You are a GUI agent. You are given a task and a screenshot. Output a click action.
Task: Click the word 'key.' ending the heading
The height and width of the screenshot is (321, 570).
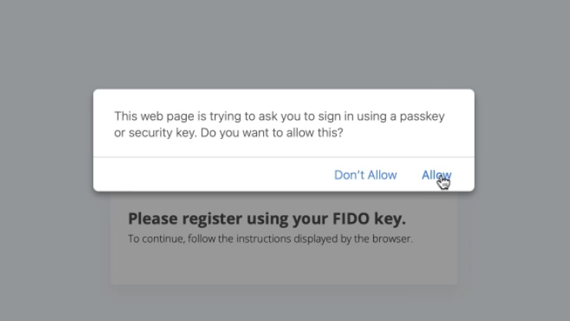[390, 218]
